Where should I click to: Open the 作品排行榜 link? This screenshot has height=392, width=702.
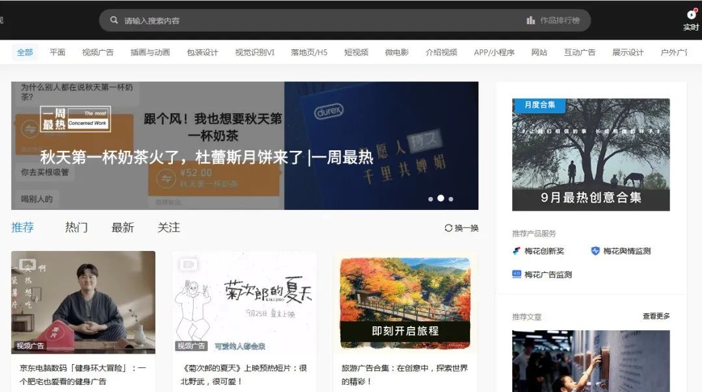[x=560, y=20]
